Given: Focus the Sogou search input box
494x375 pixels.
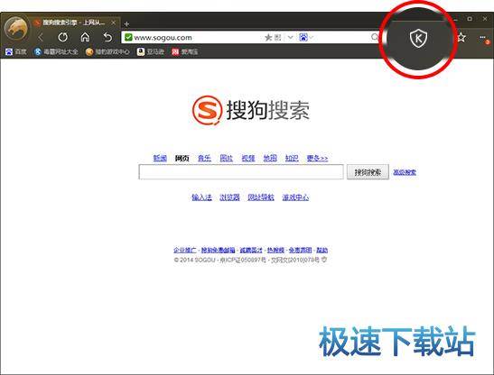Looking at the screenshot, I should tap(241, 172).
